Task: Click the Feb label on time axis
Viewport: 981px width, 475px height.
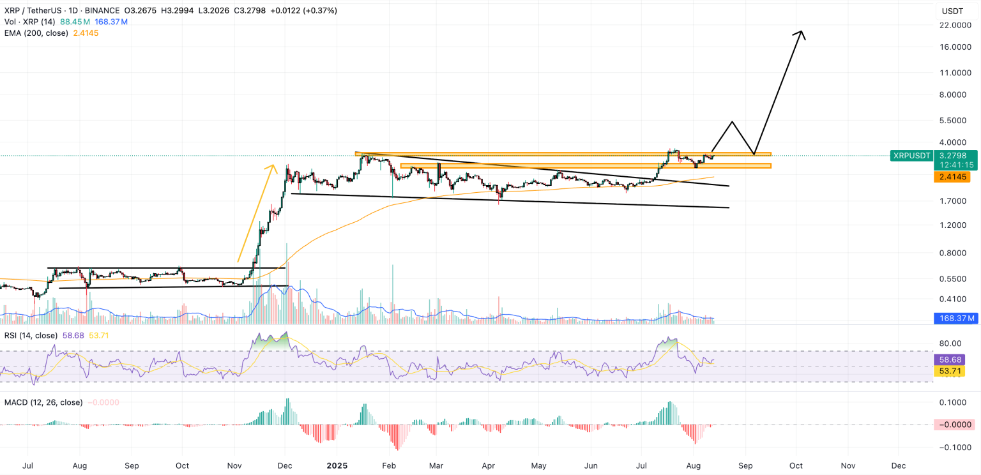Action: pyautogui.click(x=390, y=466)
